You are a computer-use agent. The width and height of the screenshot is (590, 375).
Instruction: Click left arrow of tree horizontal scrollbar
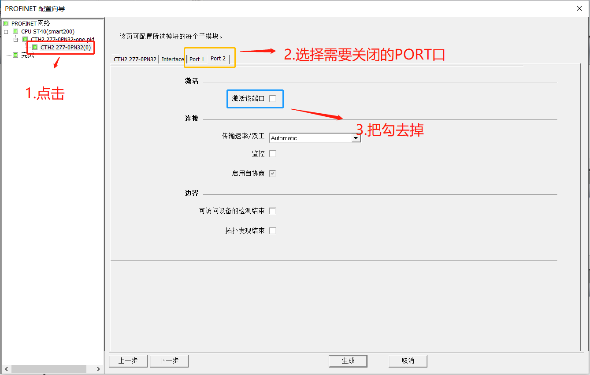(x=6, y=369)
